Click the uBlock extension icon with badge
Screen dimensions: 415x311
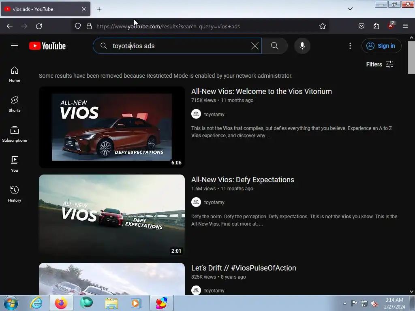pyautogui.click(x=391, y=26)
